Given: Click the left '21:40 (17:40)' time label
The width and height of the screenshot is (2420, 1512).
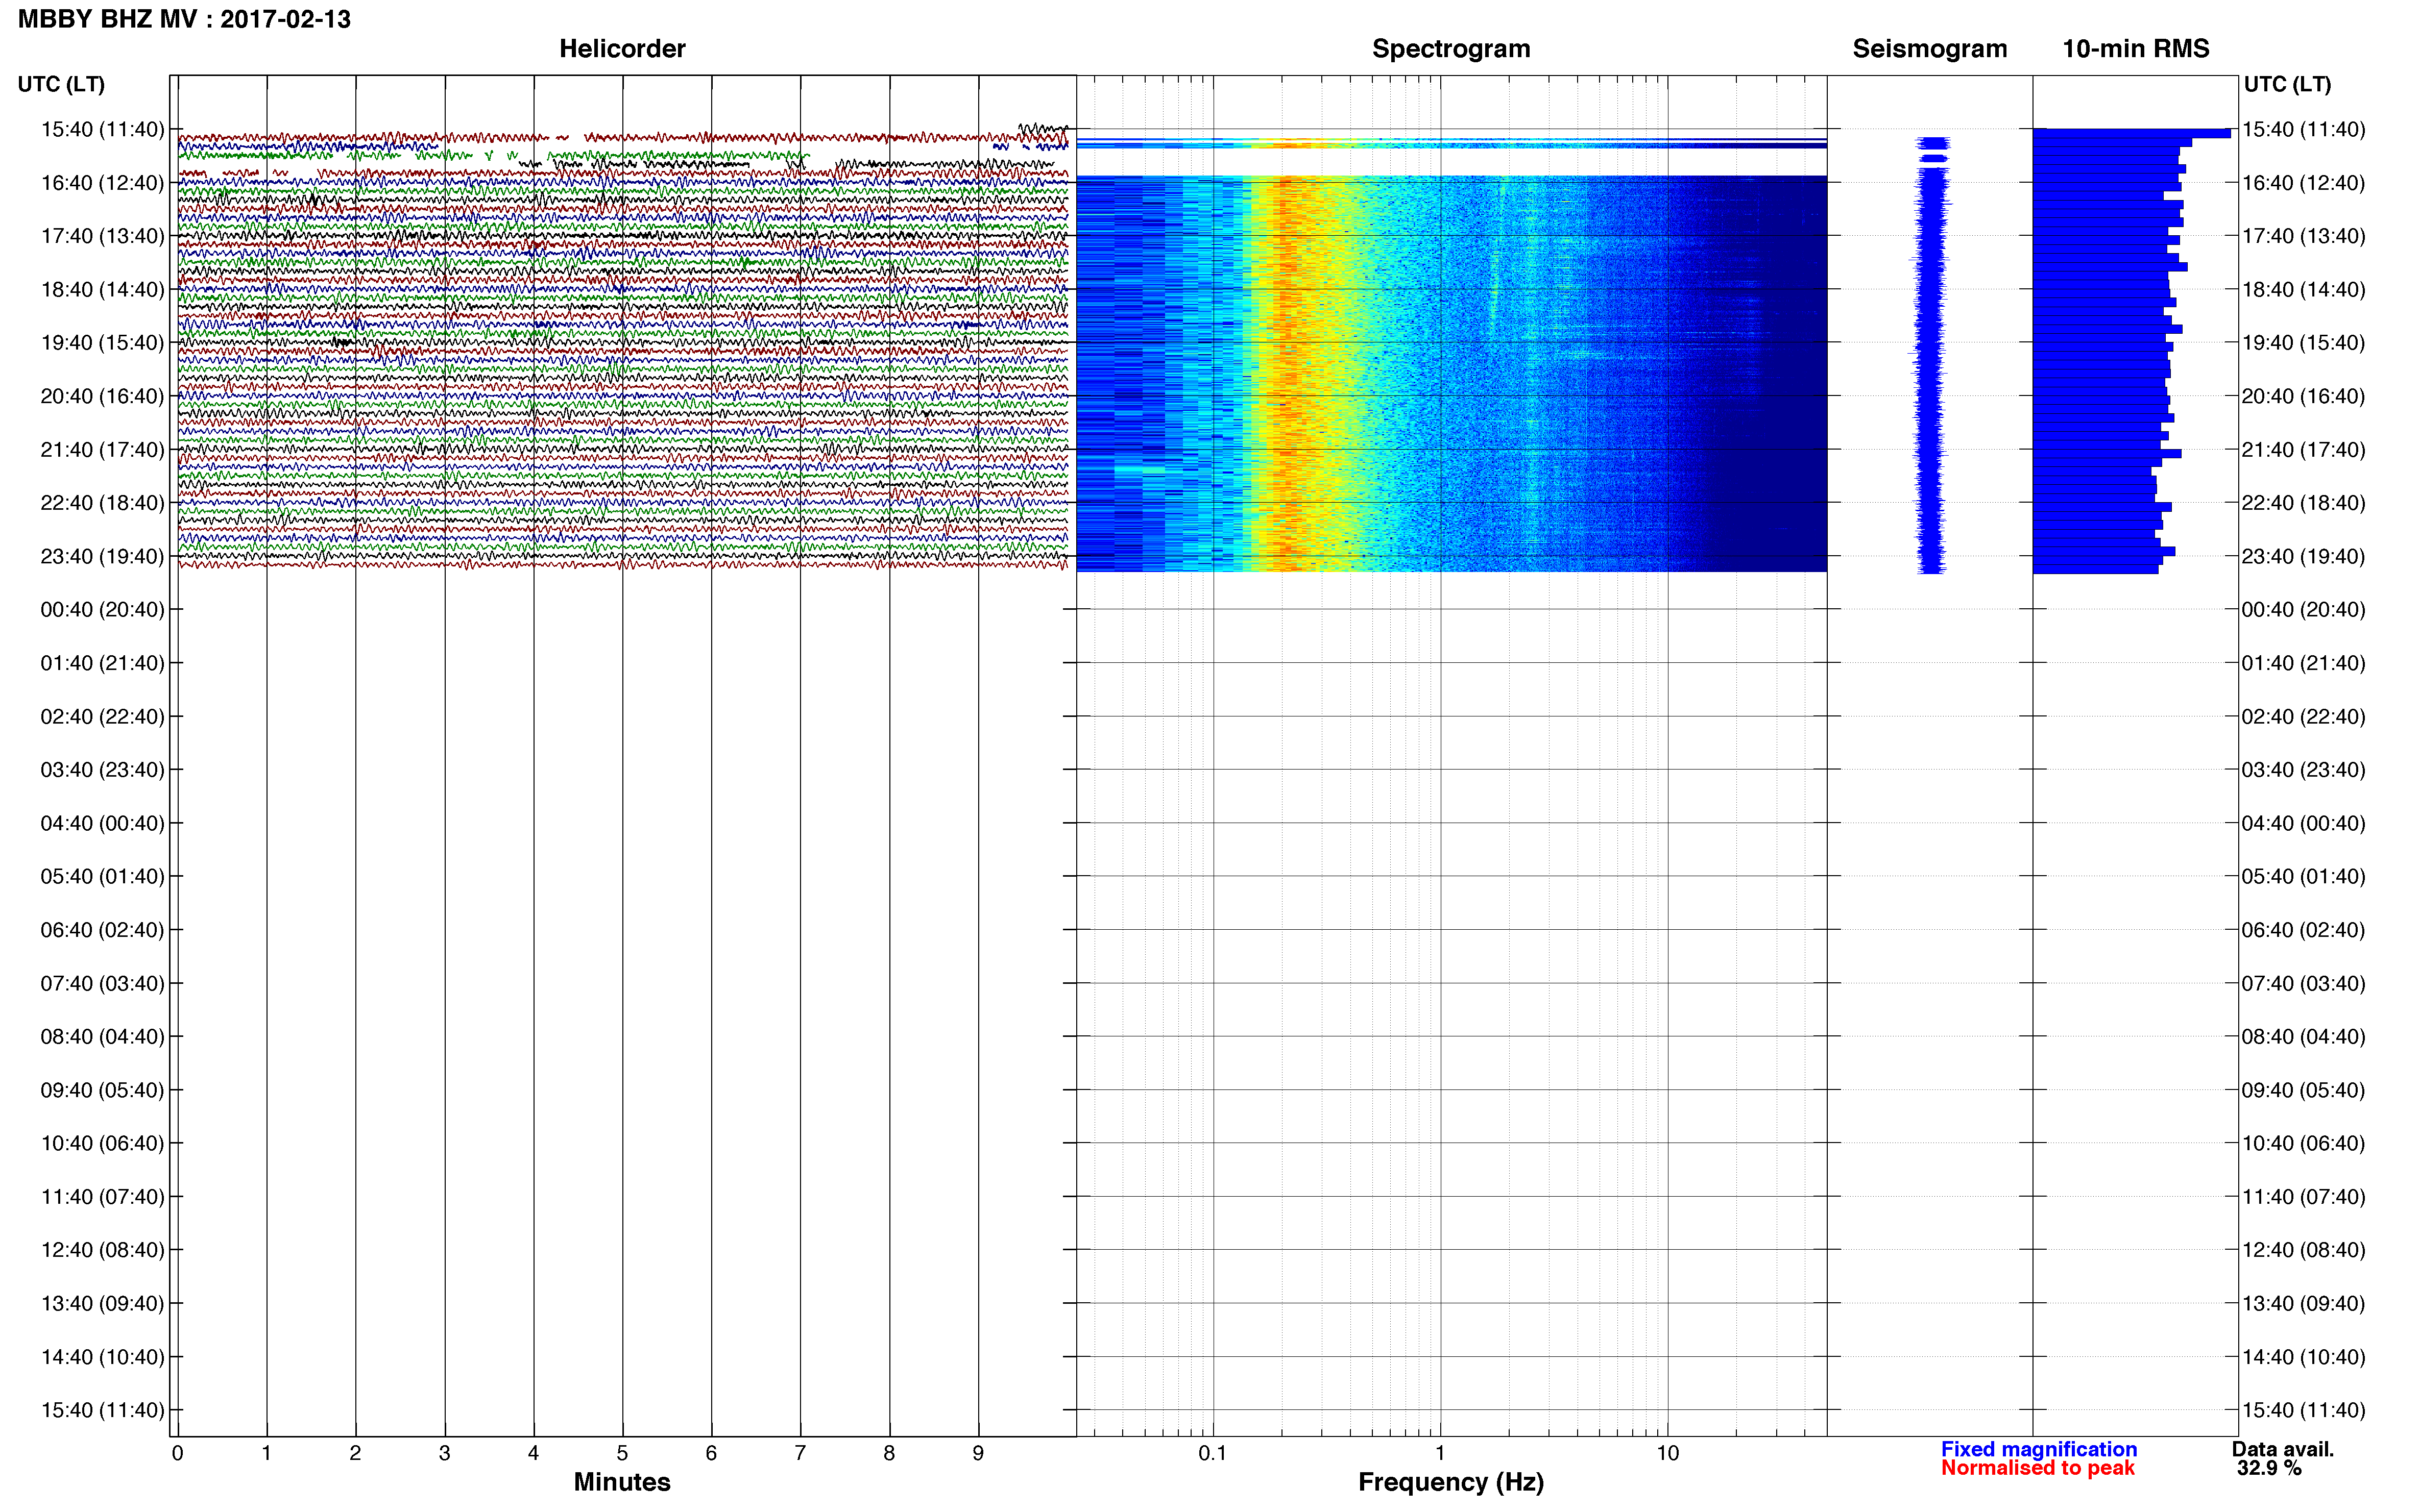Looking at the screenshot, I should point(102,450).
